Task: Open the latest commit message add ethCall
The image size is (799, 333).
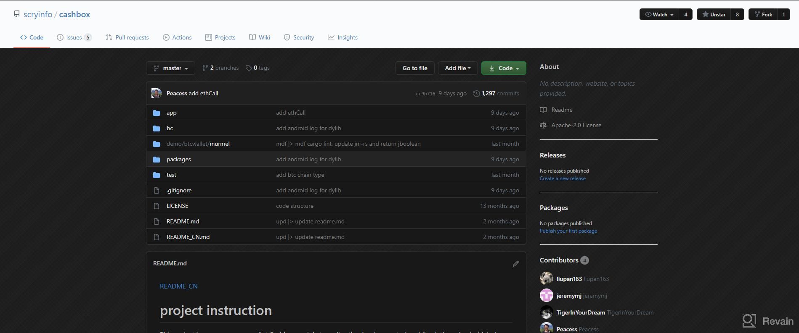Action: pyautogui.click(x=204, y=93)
